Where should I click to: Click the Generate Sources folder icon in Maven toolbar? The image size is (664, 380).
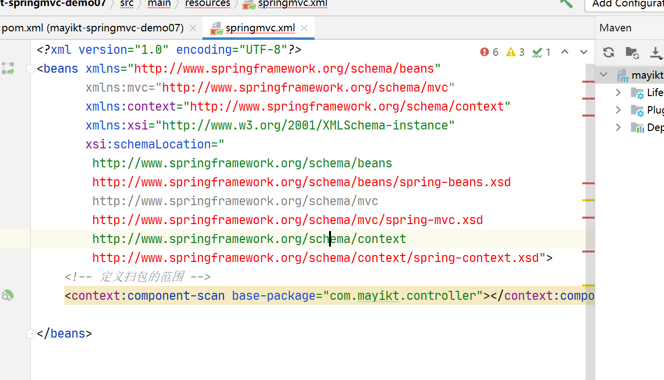631,52
